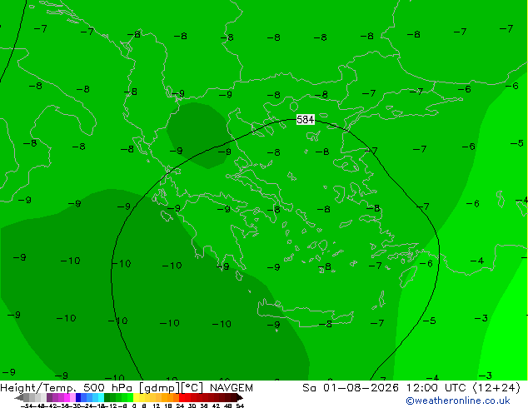The image size is (528, 408).
Task: Click the 584 contour line label
Action: (306, 120)
